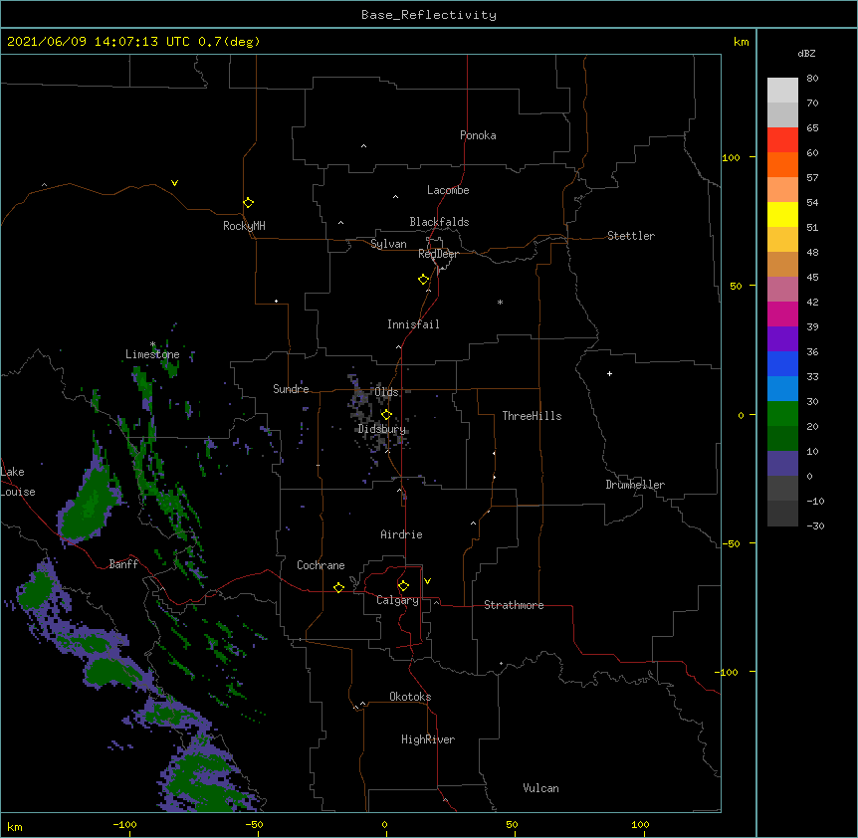
Task: Click the Cochrane label
Action: point(321,565)
